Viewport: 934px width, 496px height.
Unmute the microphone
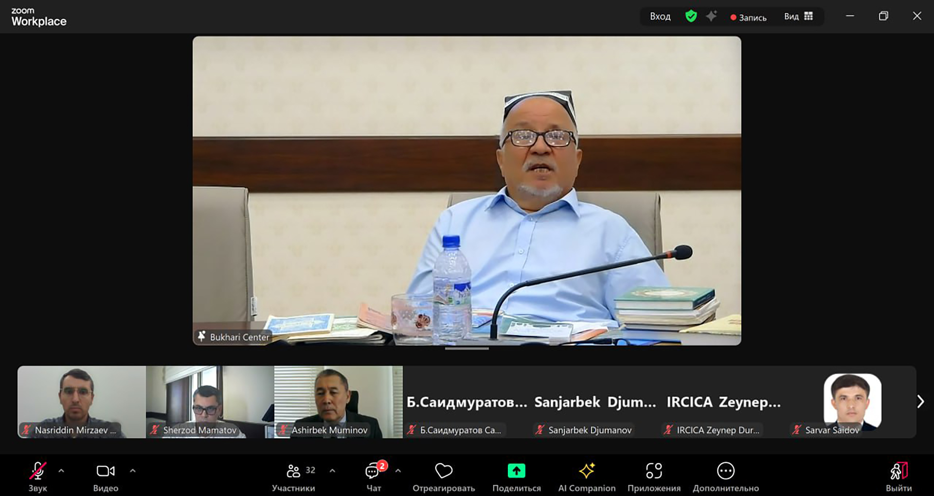pos(37,471)
